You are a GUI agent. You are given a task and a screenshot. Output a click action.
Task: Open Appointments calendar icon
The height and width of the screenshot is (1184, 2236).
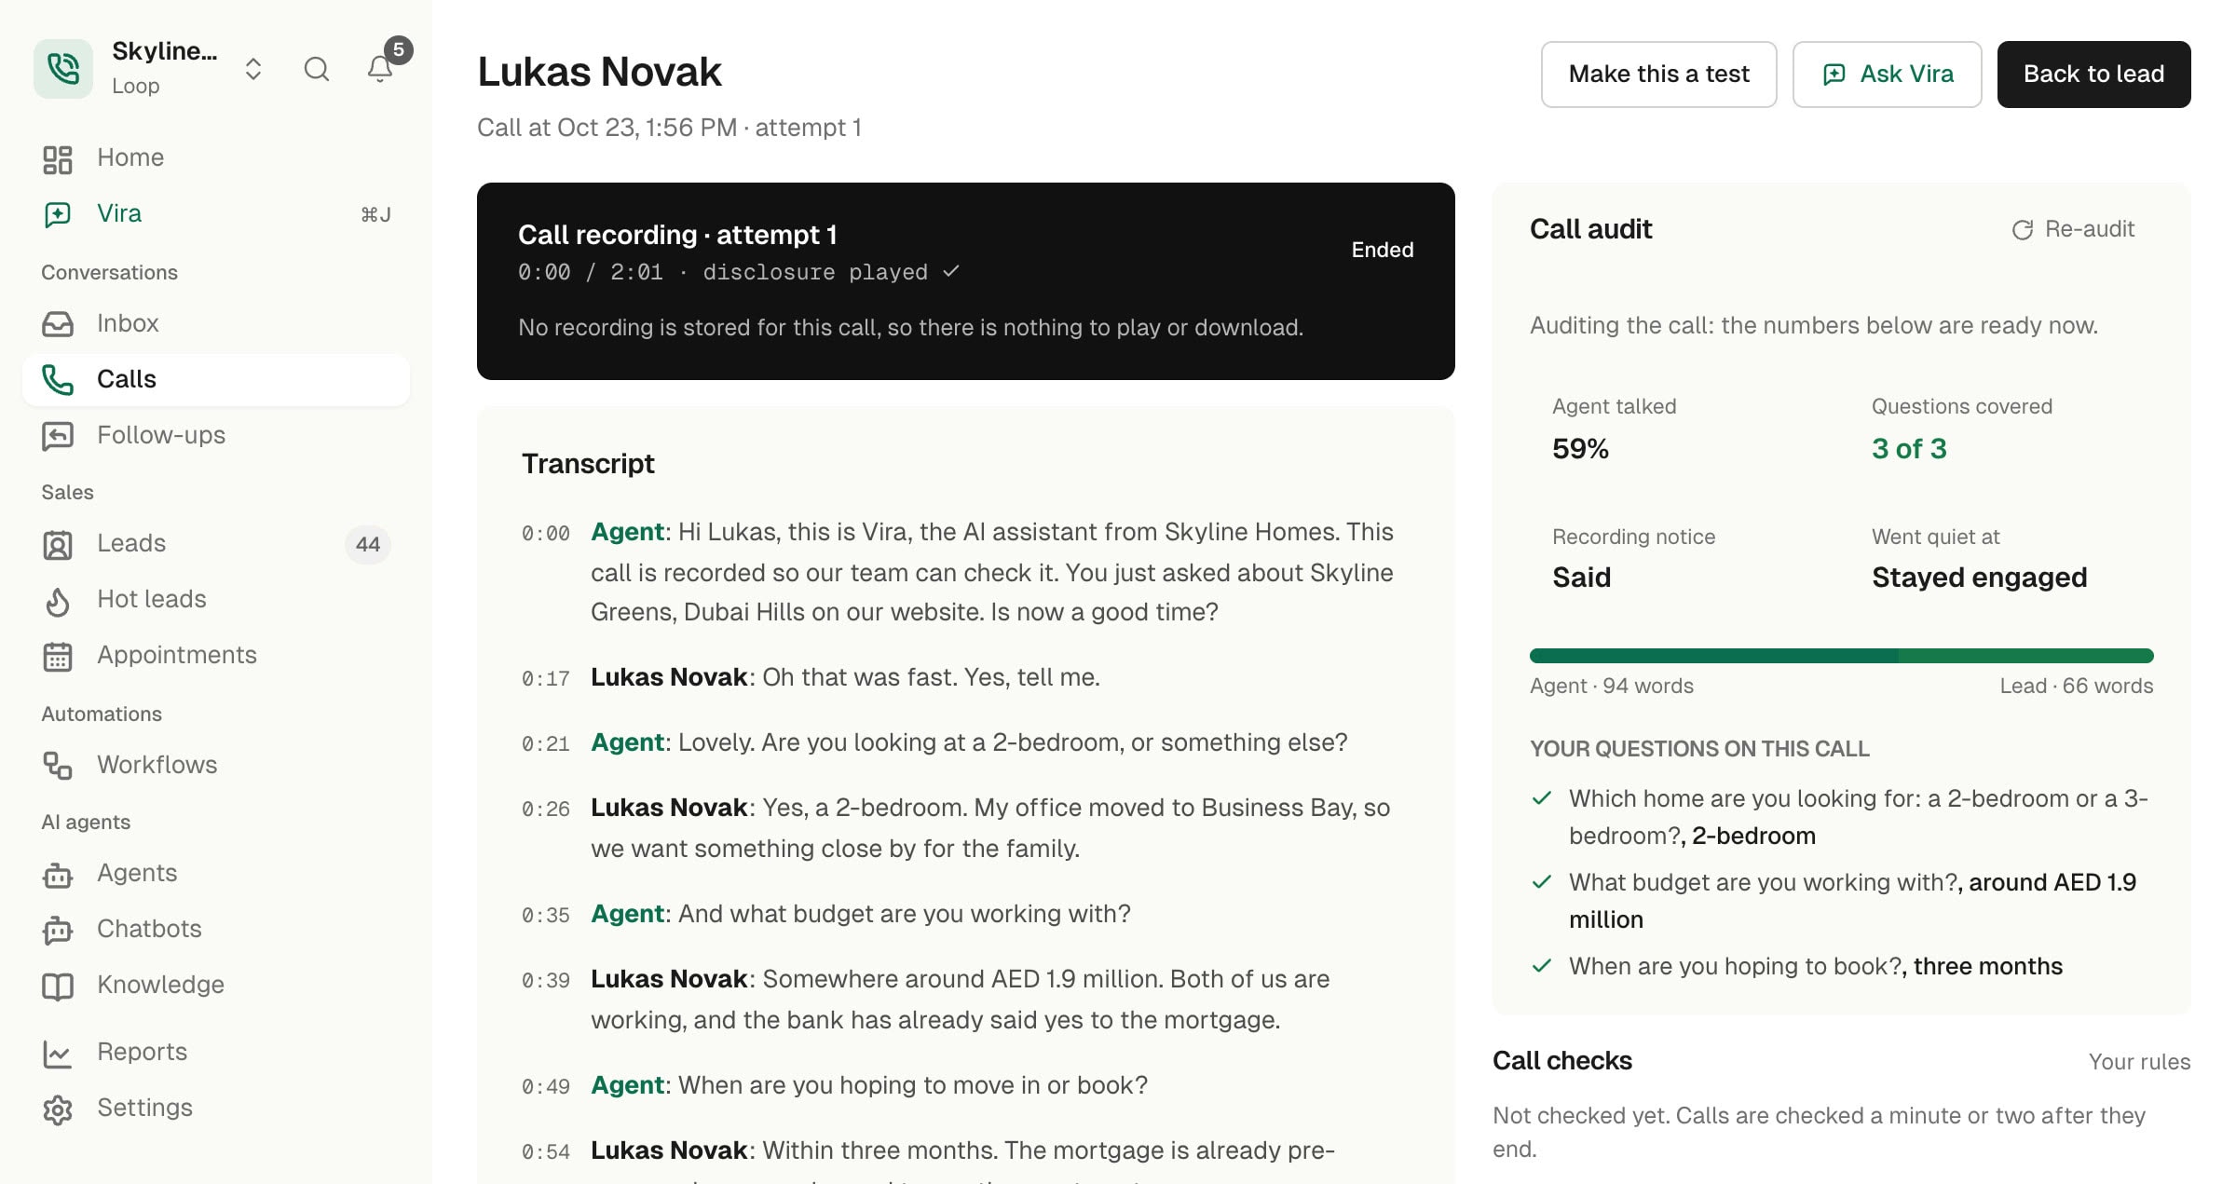click(58, 656)
